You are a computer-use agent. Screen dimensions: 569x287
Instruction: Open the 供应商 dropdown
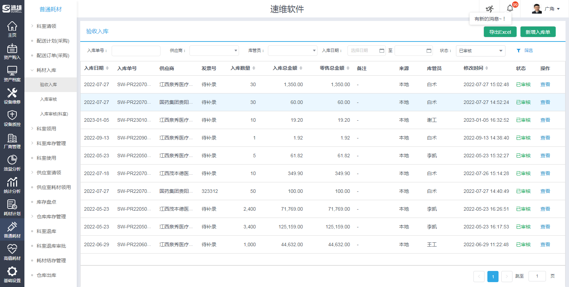tap(214, 51)
